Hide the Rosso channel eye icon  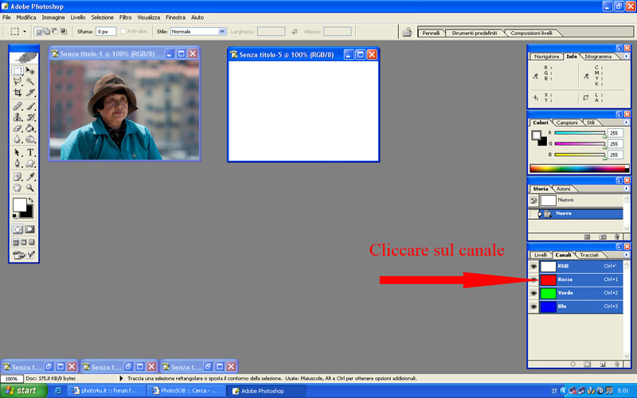(x=533, y=279)
